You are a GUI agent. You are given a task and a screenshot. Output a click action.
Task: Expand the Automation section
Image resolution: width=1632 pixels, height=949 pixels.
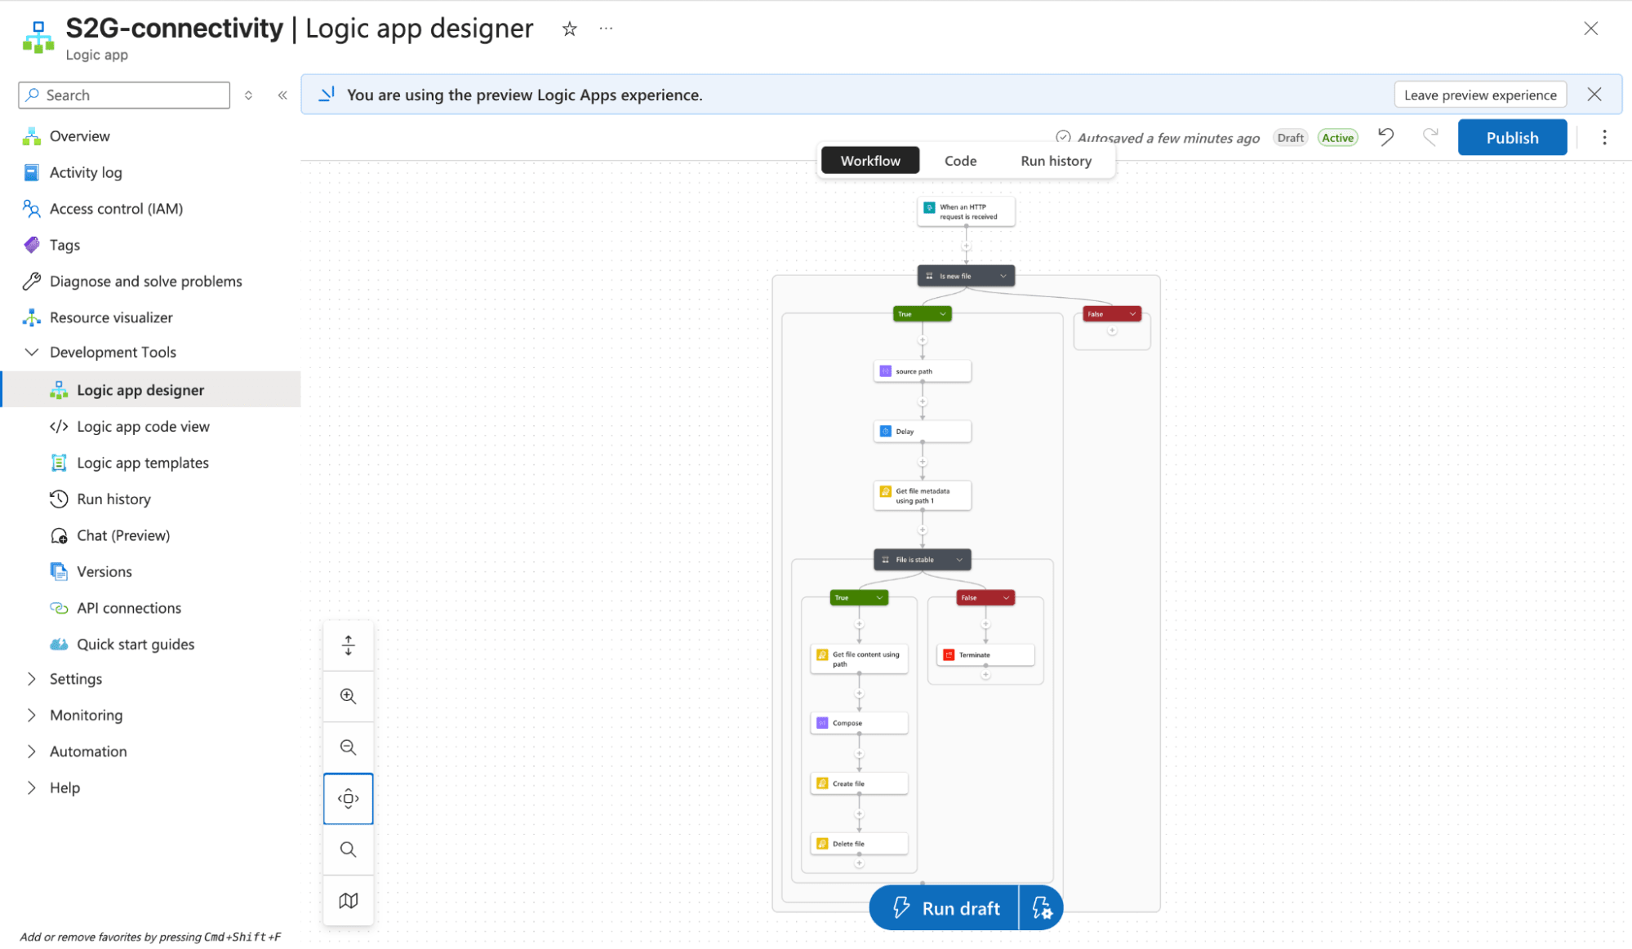click(x=32, y=752)
